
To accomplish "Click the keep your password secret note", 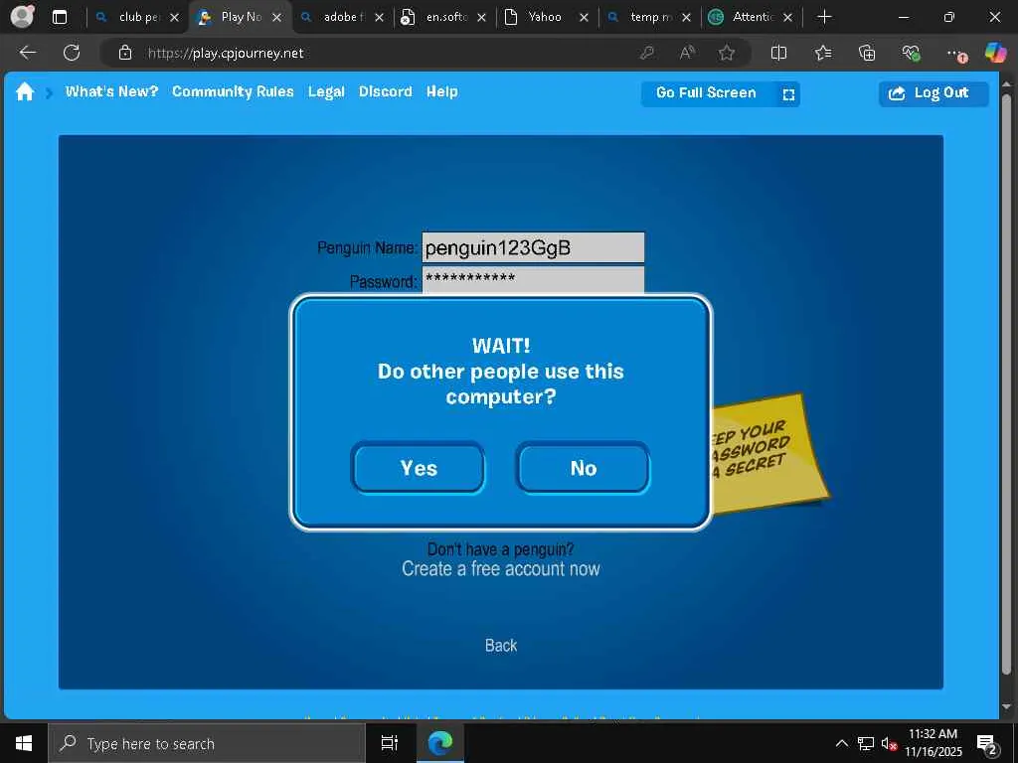I will coord(769,453).
